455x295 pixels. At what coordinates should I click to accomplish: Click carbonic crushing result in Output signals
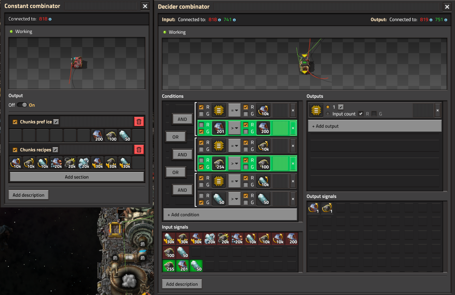coord(327,208)
